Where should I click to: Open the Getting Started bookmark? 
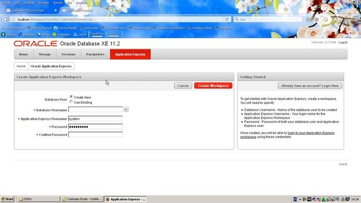pos(39,28)
